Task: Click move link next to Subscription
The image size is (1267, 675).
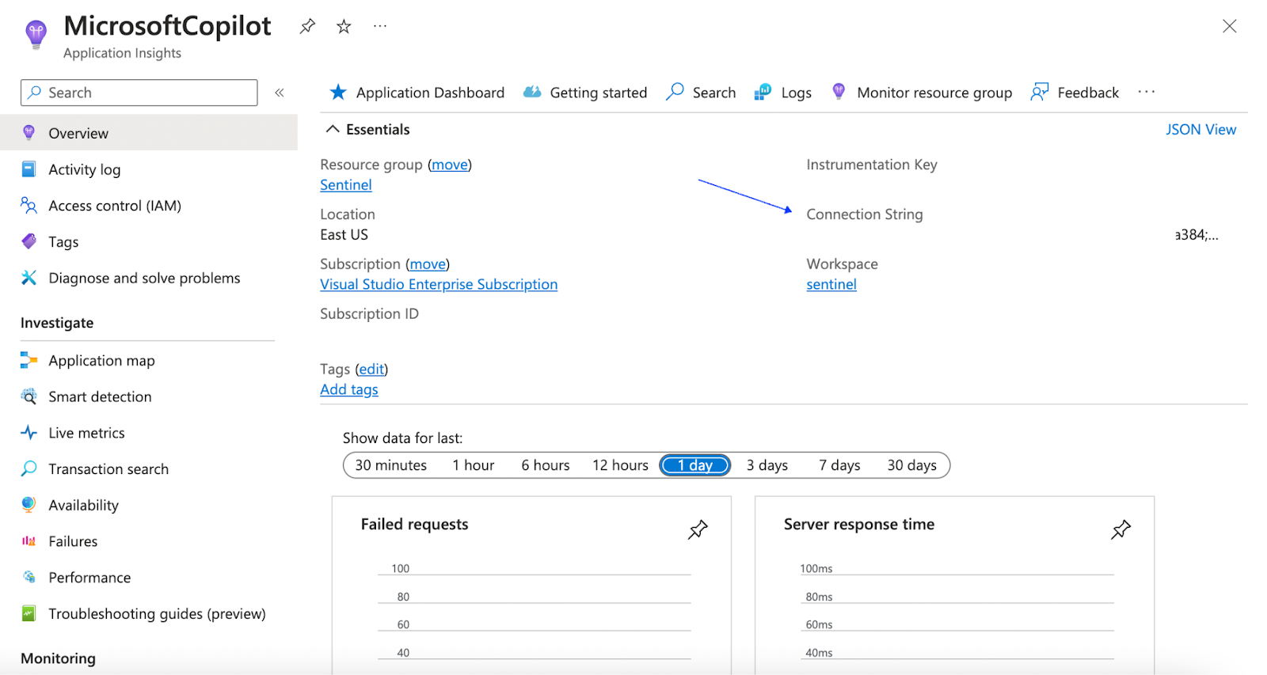Action: [428, 264]
